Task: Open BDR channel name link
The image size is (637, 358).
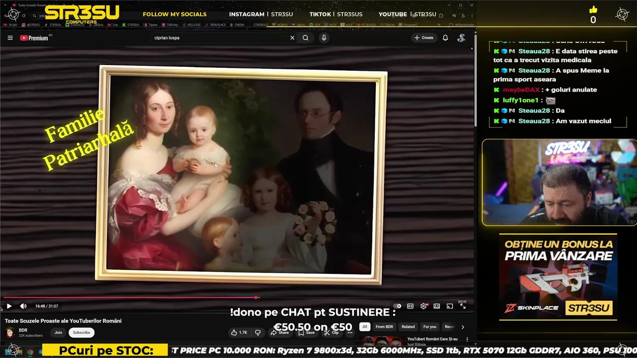Action: (23, 330)
